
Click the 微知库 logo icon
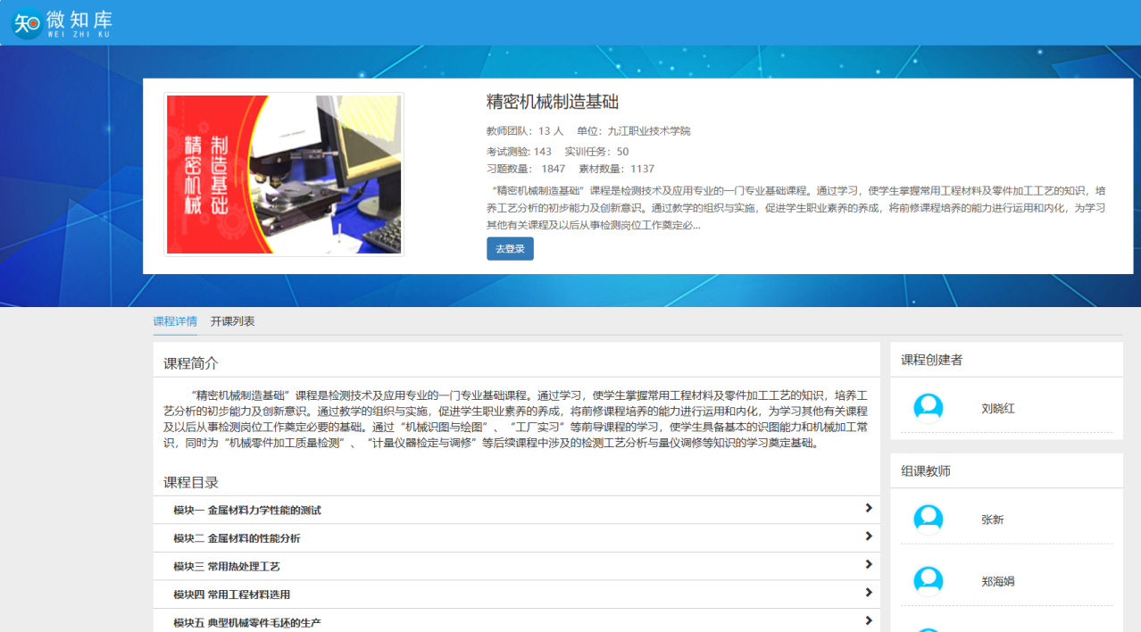pos(27,22)
